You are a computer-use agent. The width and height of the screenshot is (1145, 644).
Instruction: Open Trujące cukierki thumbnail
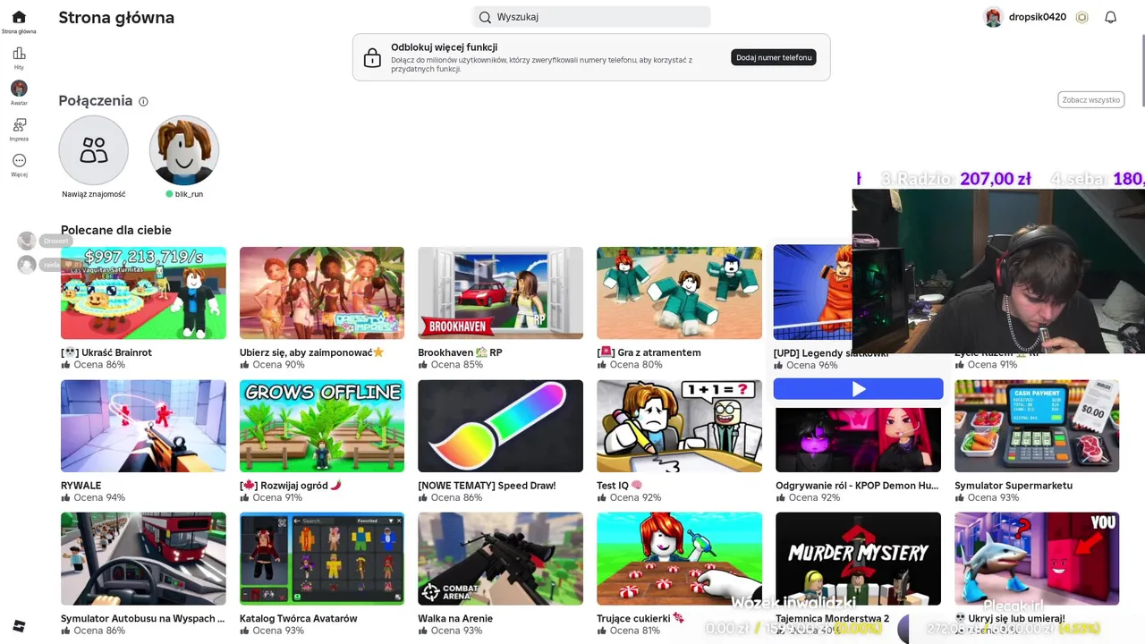(679, 559)
